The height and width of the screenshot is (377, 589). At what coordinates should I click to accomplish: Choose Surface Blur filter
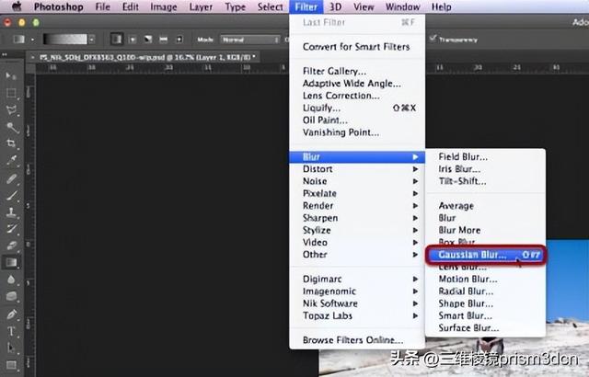click(485, 328)
